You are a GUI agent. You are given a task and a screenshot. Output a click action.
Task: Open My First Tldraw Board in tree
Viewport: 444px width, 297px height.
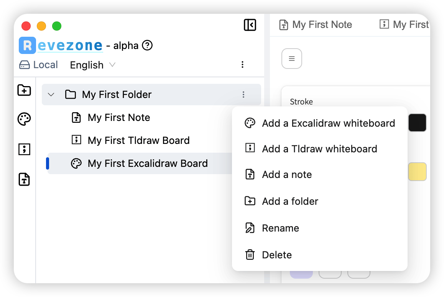(x=138, y=140)
